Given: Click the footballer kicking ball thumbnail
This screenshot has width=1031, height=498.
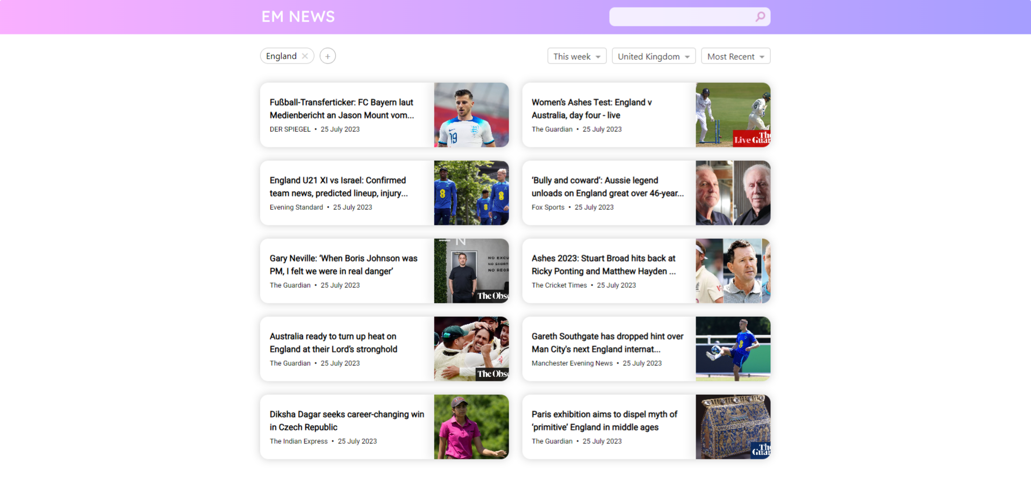Looking at the screenshot, I should point(733,349).
